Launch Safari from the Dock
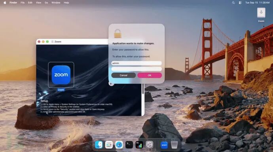This screenshot has width=273, height=152. [x=119, y=145]
